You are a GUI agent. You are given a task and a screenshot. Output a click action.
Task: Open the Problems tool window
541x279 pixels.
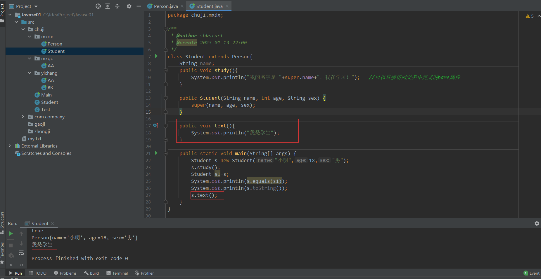[65, 273]
